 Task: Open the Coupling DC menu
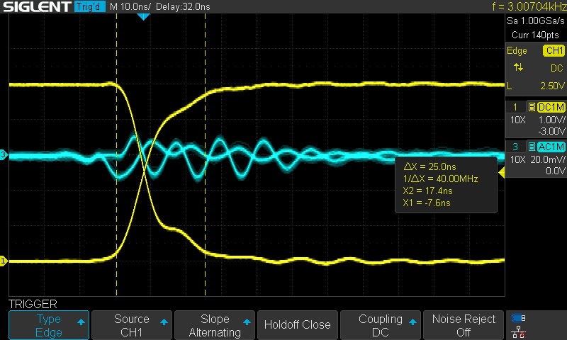(381, 325)
